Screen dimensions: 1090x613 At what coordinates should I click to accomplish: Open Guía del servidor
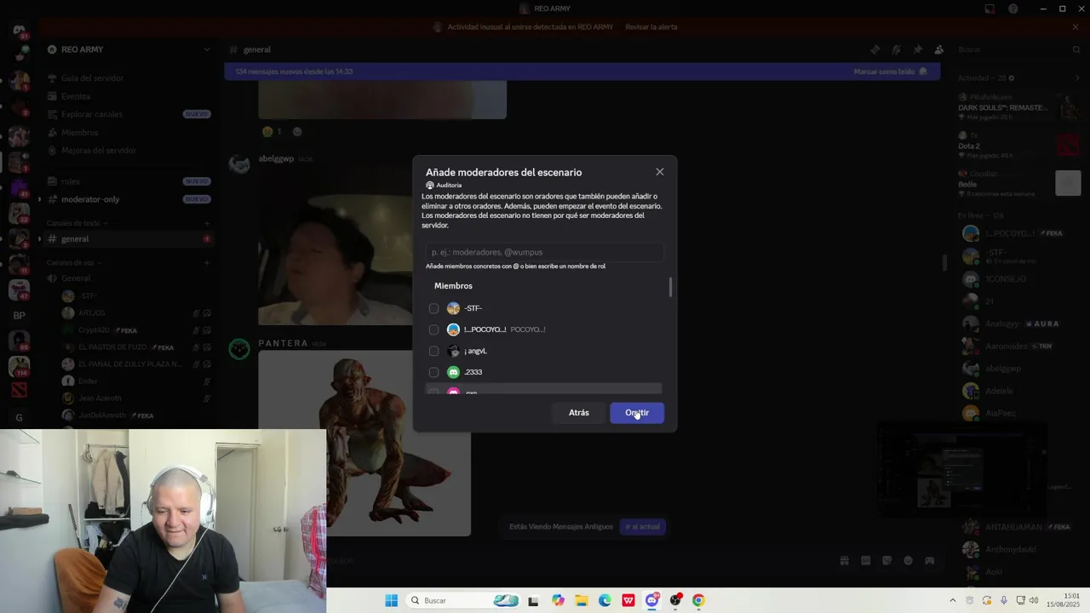92,78
